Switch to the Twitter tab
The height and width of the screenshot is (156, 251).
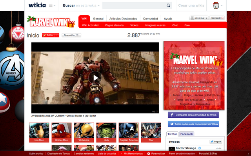click(x=172, y=134)
